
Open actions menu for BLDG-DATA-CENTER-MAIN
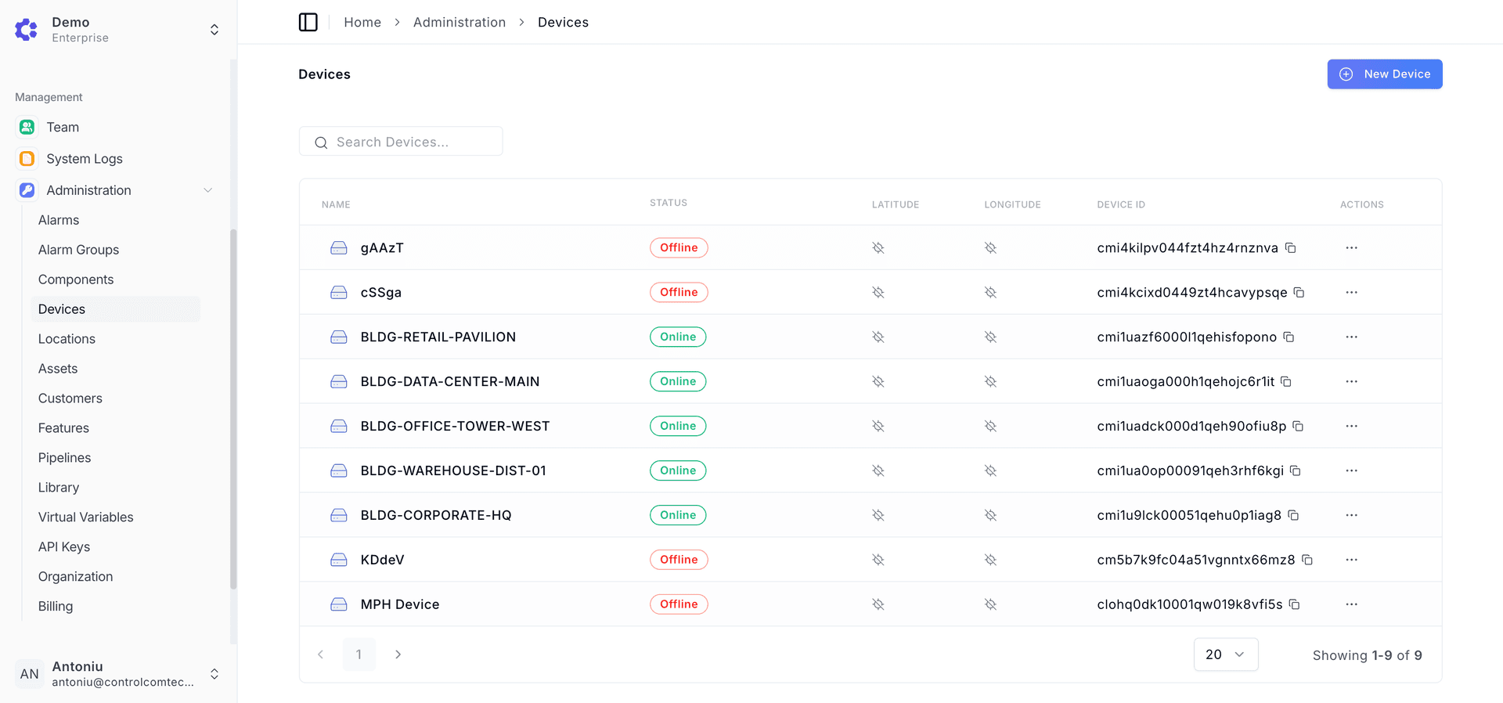(1352, 382)
